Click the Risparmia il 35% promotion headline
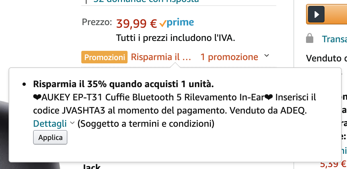Viewport: 347px width, 169px height. click(123, 84)
